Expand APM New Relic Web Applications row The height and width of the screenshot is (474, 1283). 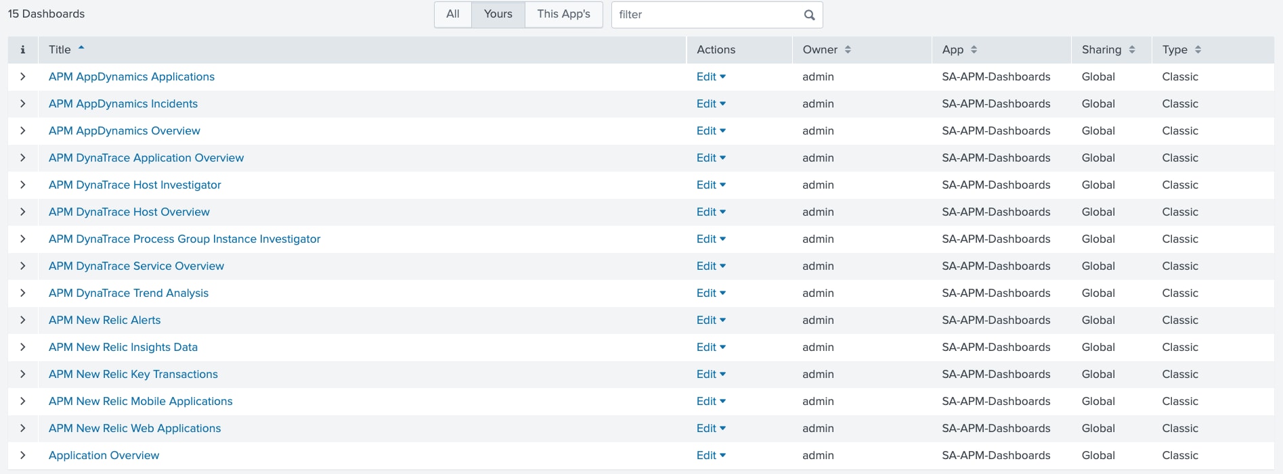point(22,428)
